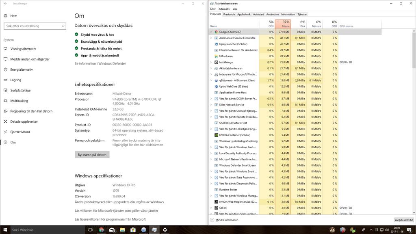Open the Alternativ menu in Aktivitetshanteraren
Screen dimensions: 416x234
click(x=224, y=9)
